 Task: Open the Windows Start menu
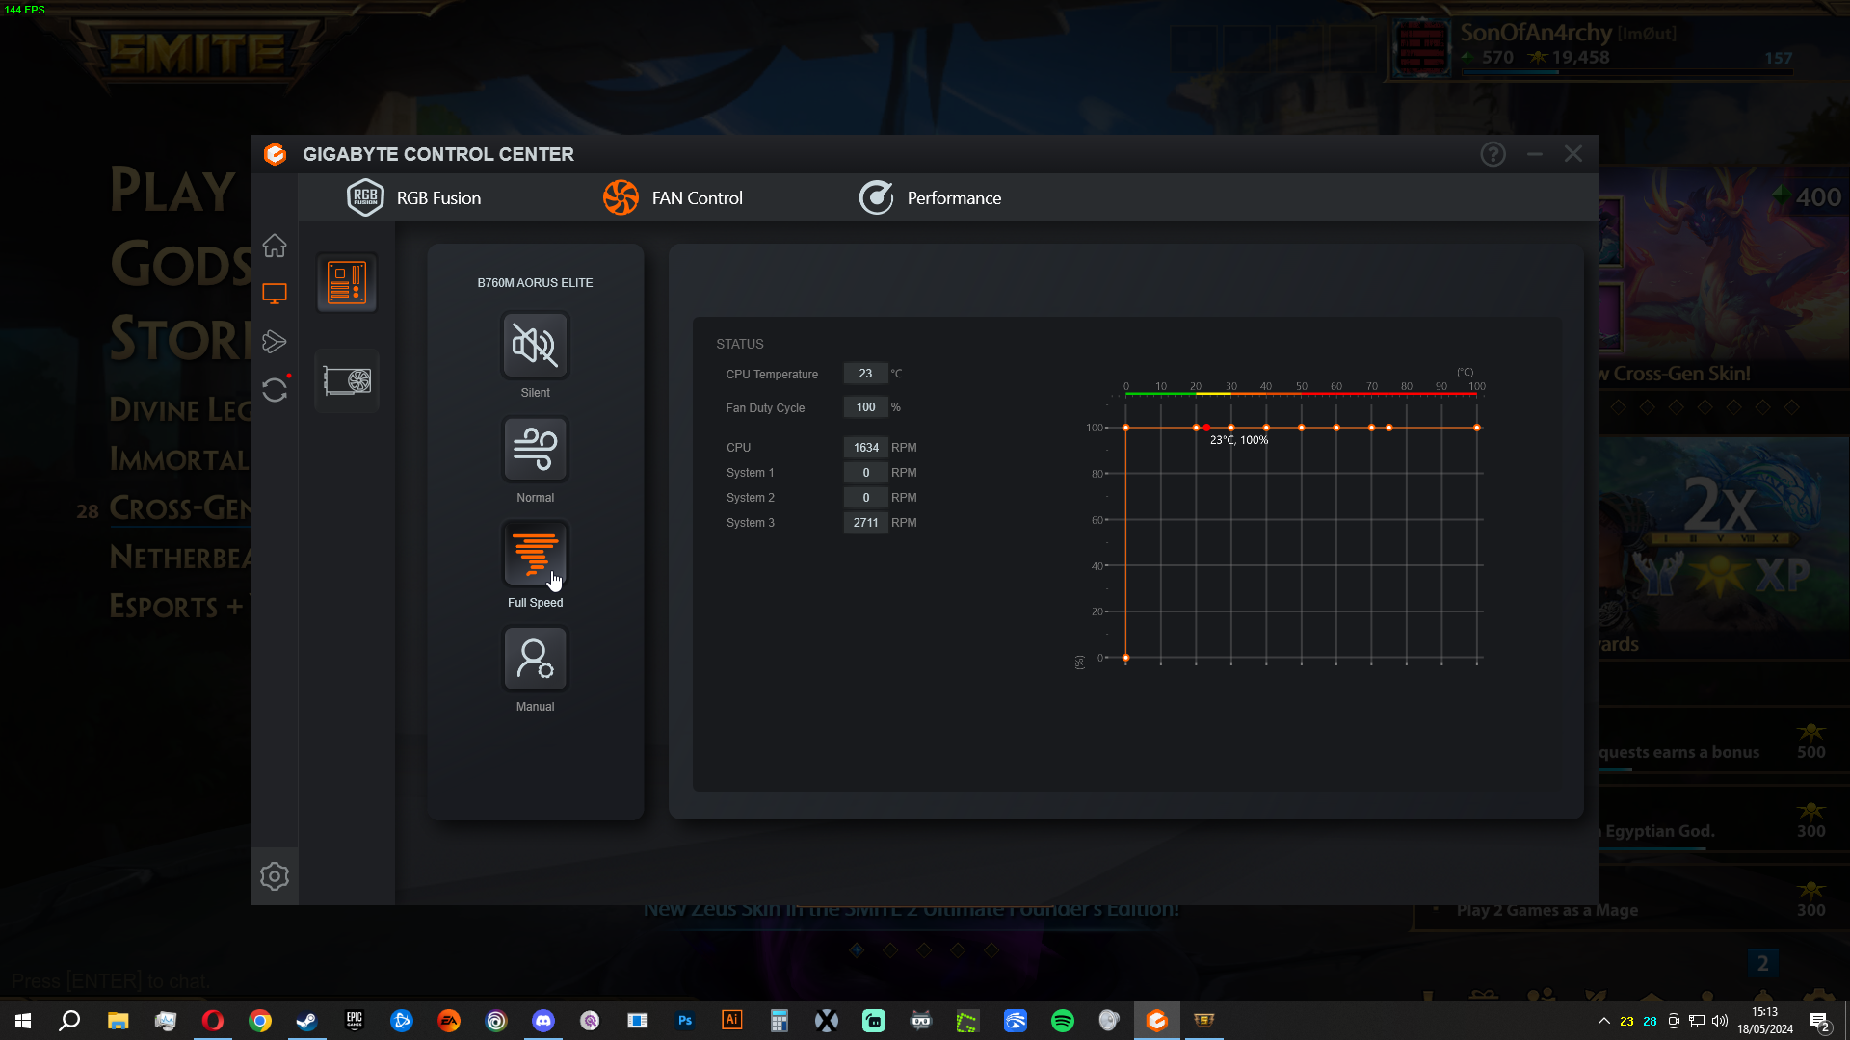pyautogui.click(x=23, y=1021)
